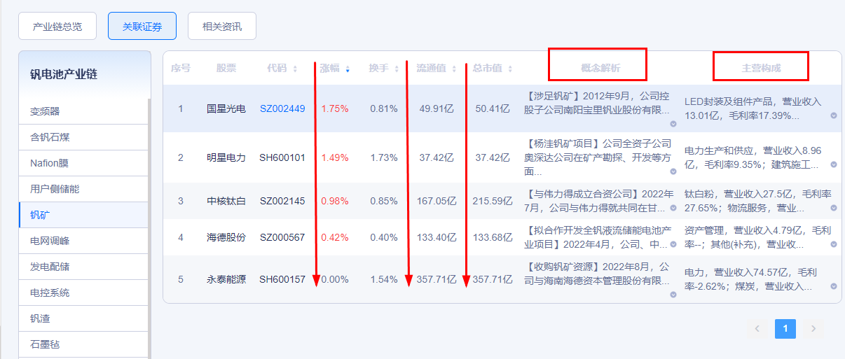Sort the table by 总市值 column

(x=510, y=69)
